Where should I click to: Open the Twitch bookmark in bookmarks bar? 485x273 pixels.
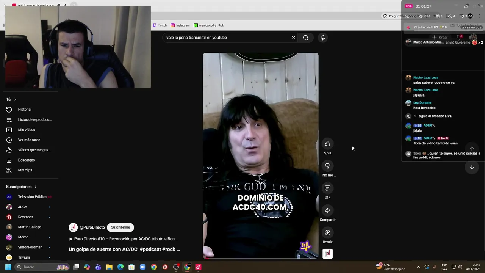(160, 25)
